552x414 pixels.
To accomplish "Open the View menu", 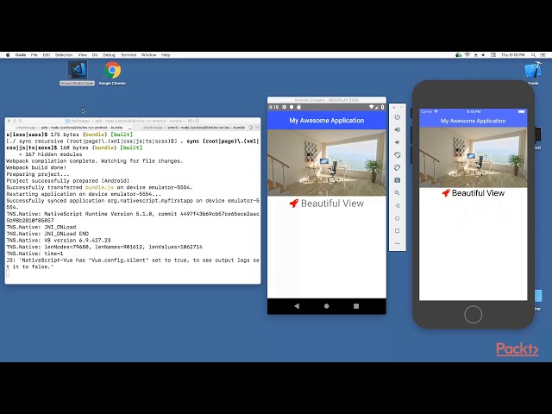I will pos(83,55).
